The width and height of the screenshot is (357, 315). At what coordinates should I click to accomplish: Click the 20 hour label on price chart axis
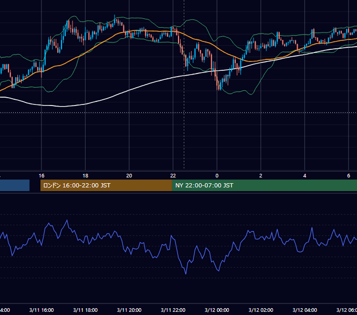pyautogui.click(x=129, y=176)
